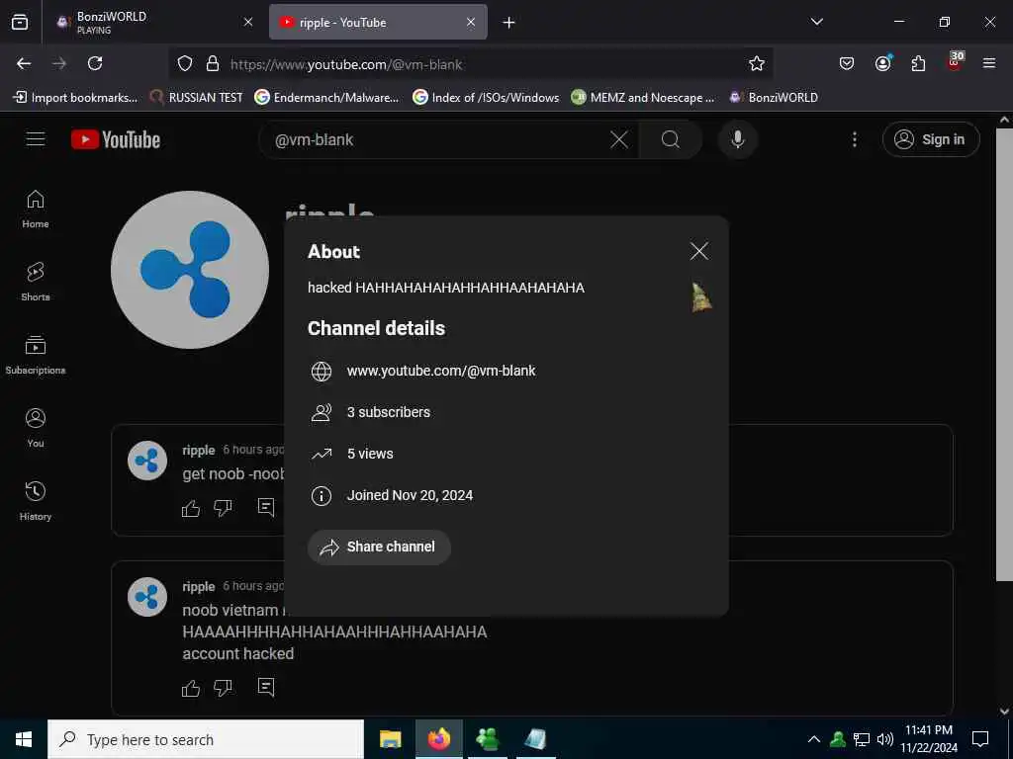Open comments on 'get noob' post
The height and width of the screenshot is (759, 1013).
pos(266,507)
